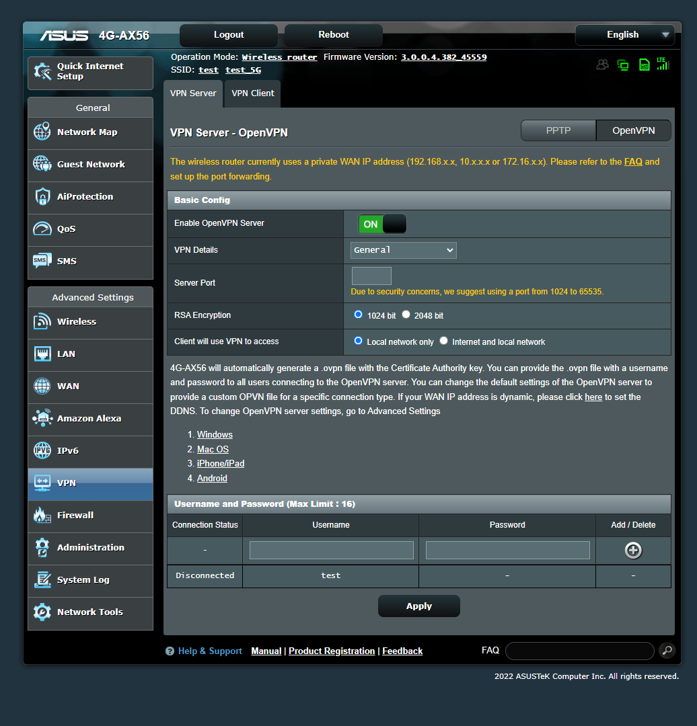Click the SIM card status icon
Viewport: 697px width, 726px height.
(644, 65)
